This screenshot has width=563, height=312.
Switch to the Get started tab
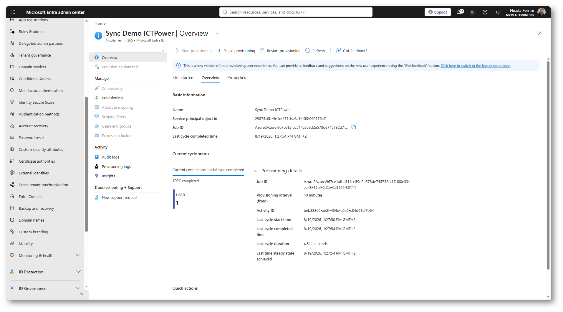tap(183, 78)
